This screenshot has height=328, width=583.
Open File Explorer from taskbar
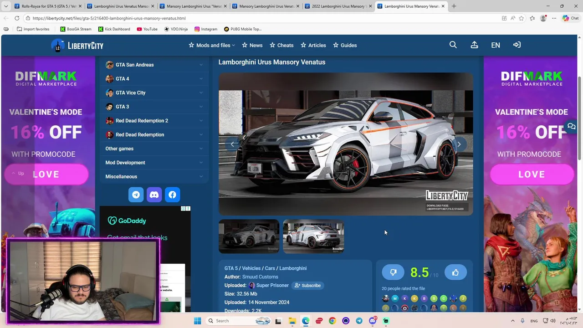[292, 321]
